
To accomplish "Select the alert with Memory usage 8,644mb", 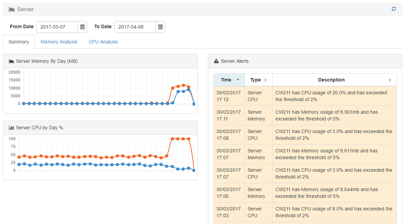I will pyautogui.click(x=305, y=193).
